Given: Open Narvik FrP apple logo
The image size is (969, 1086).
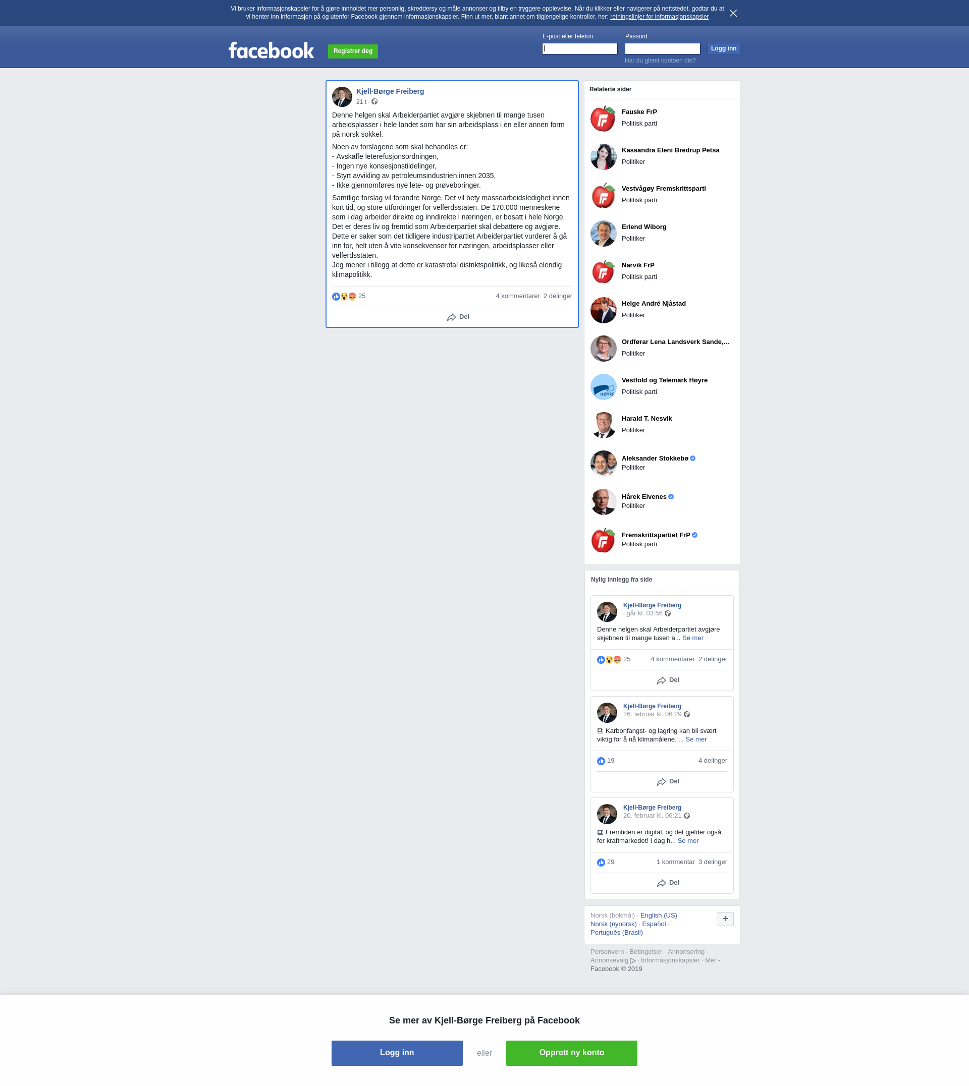Looking at the screenshot, I should (603, 271).
